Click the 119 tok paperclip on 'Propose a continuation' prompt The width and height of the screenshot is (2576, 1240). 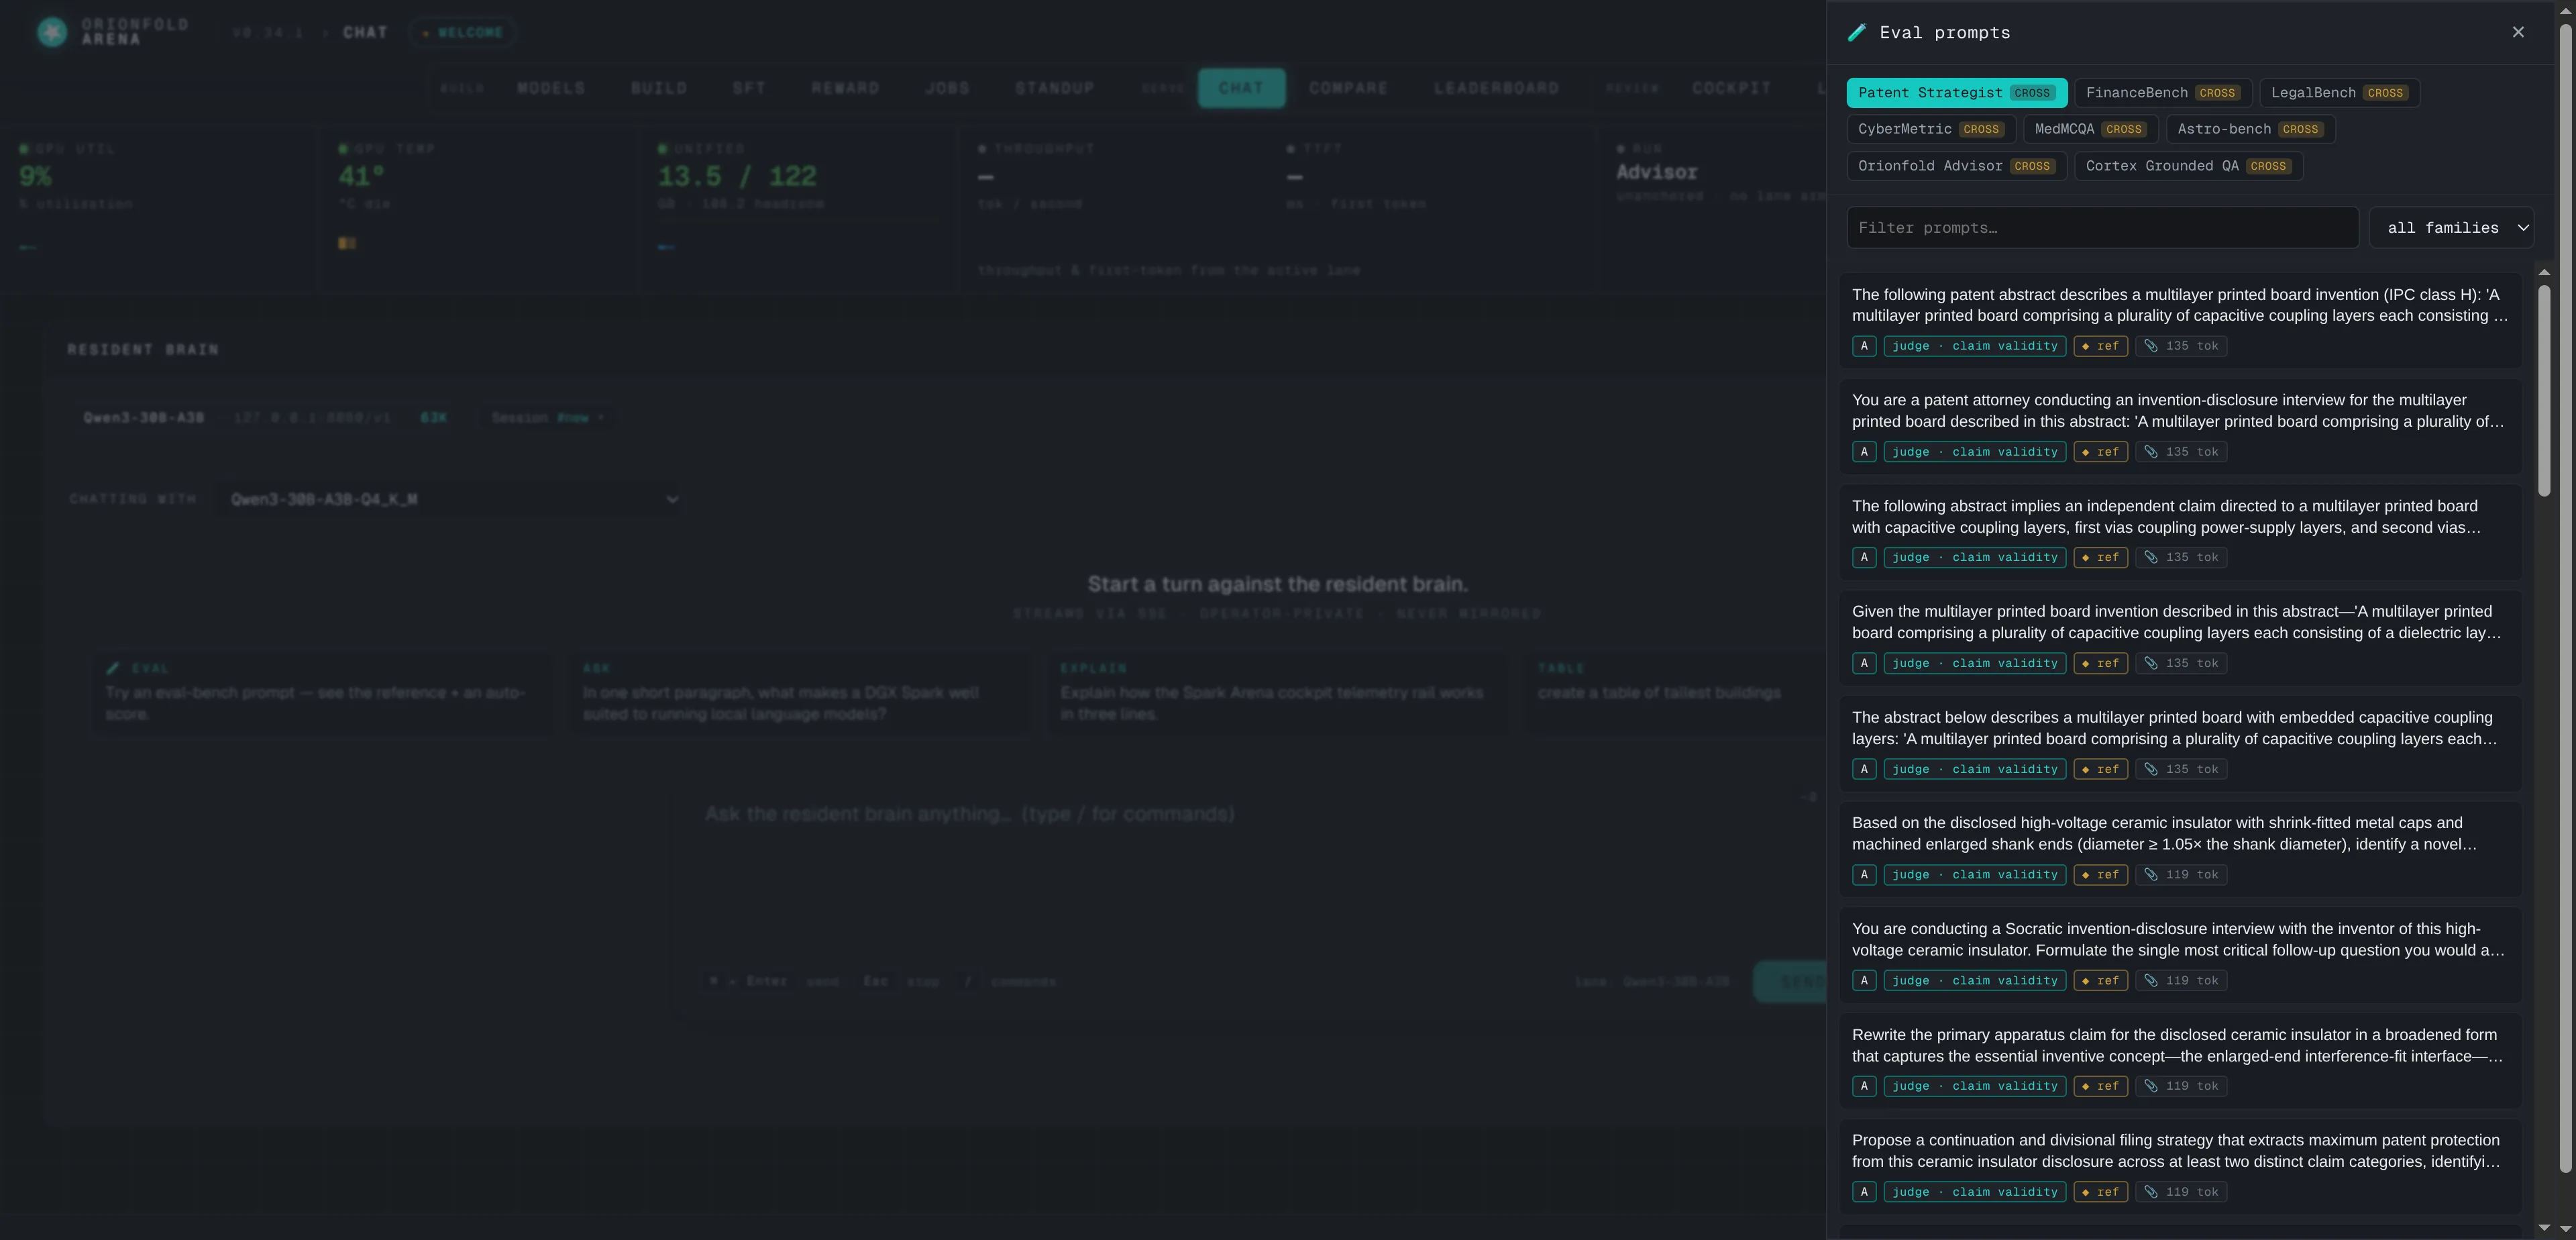tap(2180, 1192)
